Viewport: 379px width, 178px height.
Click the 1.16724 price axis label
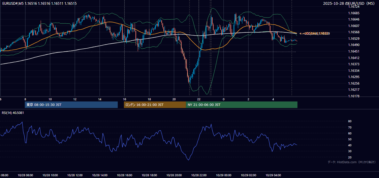(x=354, y=7)
